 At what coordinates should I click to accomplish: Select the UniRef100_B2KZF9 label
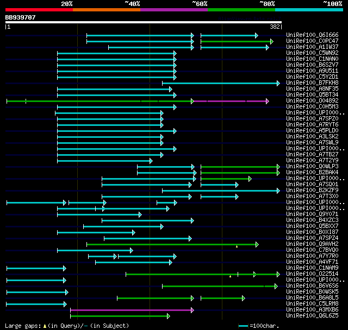tap(312, 191)
